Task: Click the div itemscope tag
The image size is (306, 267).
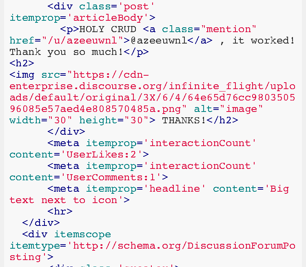Action: [67, 234]
